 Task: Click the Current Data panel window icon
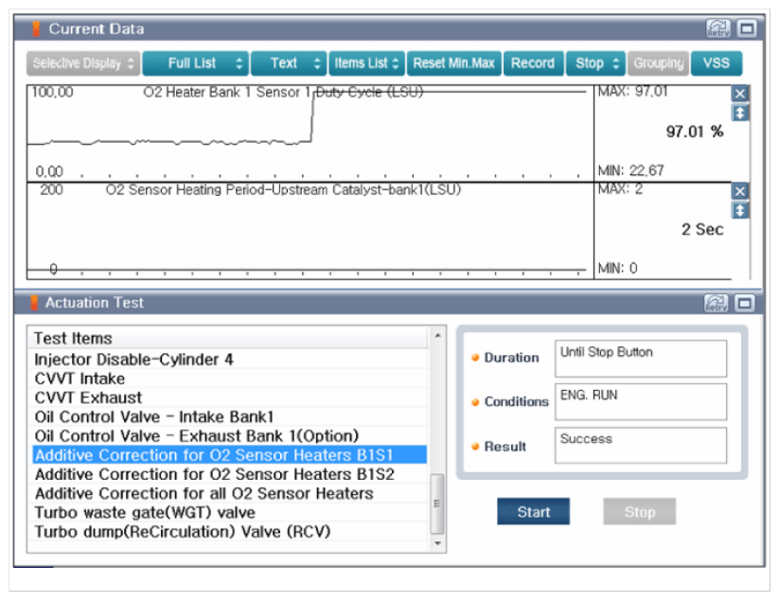click(x=747, y=29)
